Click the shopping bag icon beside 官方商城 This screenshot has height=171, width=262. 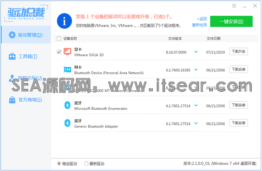tap(12, 100)
